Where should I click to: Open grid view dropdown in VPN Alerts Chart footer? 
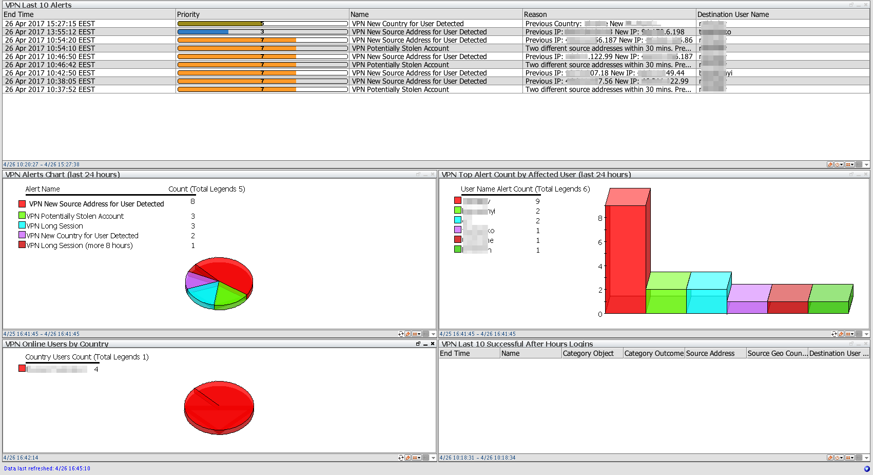pos(417,334)
